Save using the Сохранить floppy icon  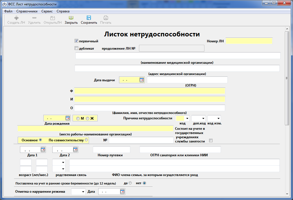click(89, 18)
